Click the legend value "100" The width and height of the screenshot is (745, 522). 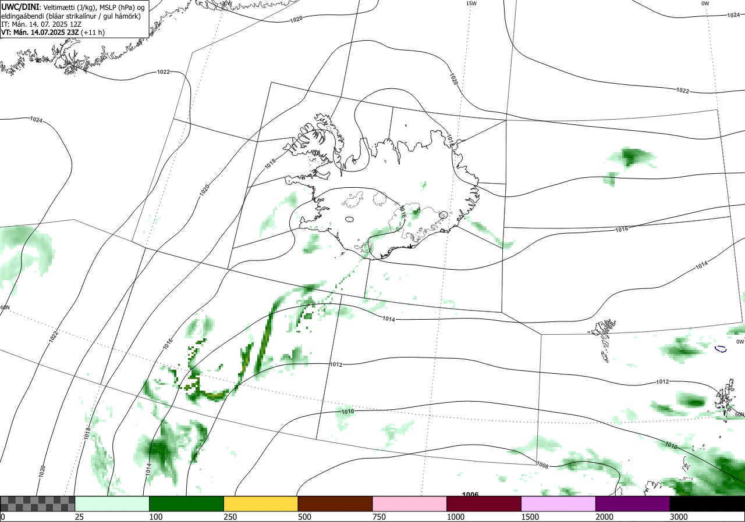pos(155,517)
